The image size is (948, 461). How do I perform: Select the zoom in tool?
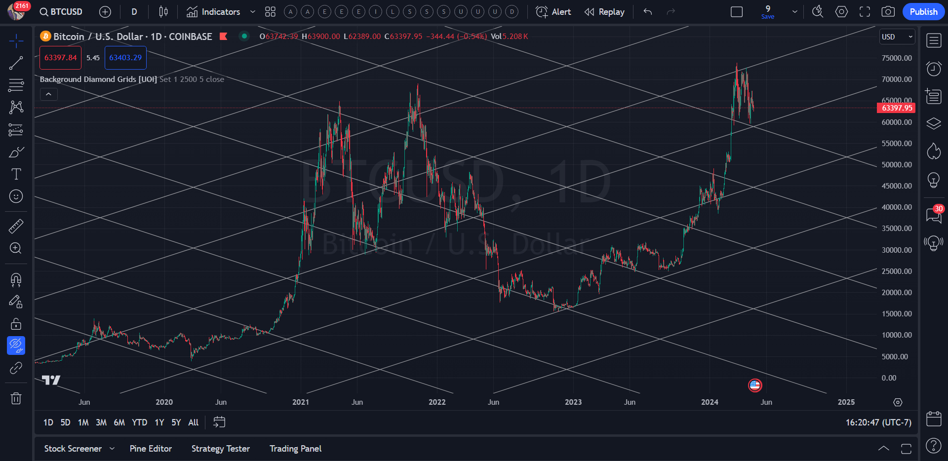click(16, 248)
